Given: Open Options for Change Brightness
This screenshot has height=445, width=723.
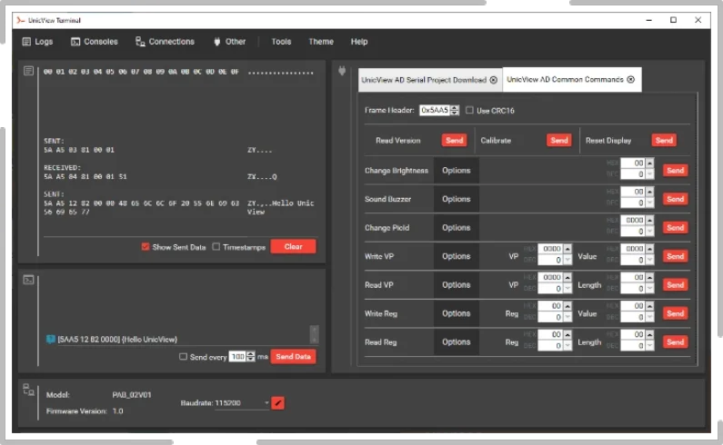Looking at the screenshot, I should click(x=456, y=171).
